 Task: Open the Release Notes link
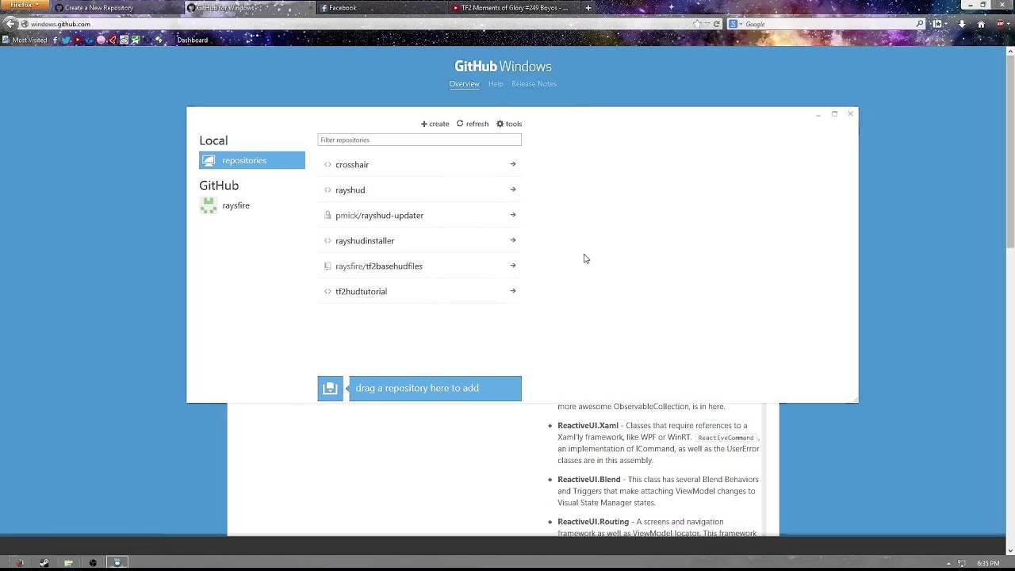click(534, 83)
